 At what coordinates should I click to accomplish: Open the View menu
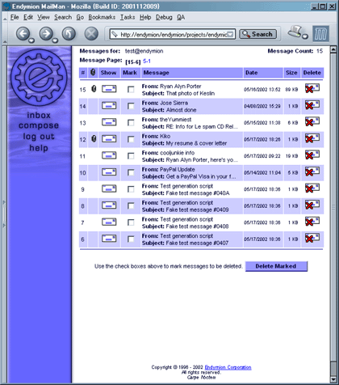pos(44,18)
